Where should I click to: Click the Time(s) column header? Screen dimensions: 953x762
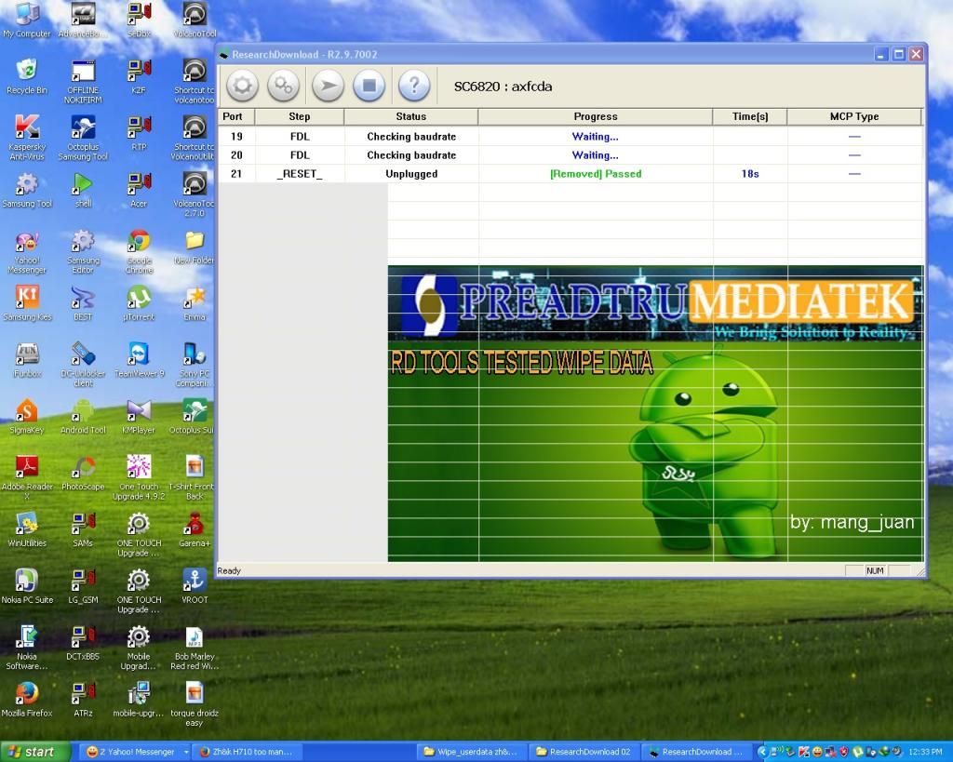pos(750,116)
